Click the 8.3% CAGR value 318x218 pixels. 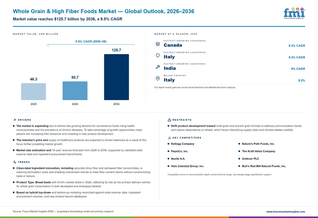pyautogui.click(x=297, y=46)
